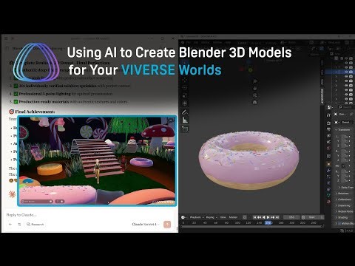
Task: Click the Research button in Claude
Action: [x=35, y=225]
